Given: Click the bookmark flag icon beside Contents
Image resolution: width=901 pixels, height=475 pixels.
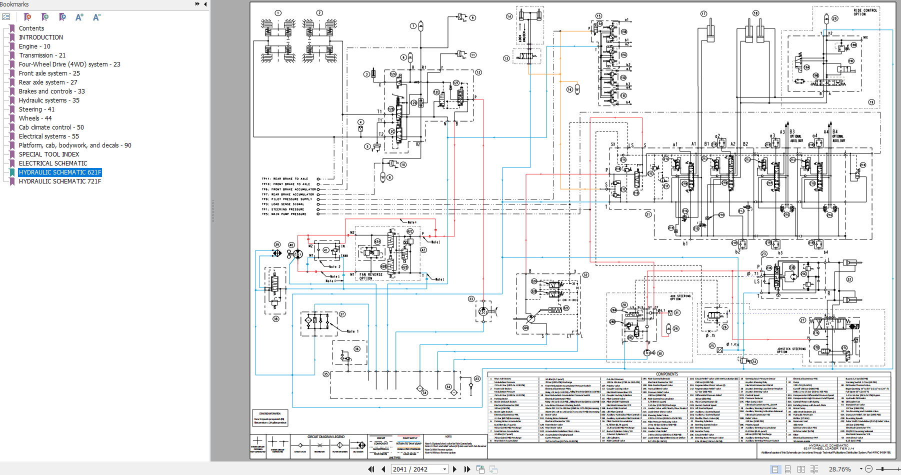Looking at the screenshot, I should tap(12, 28).
